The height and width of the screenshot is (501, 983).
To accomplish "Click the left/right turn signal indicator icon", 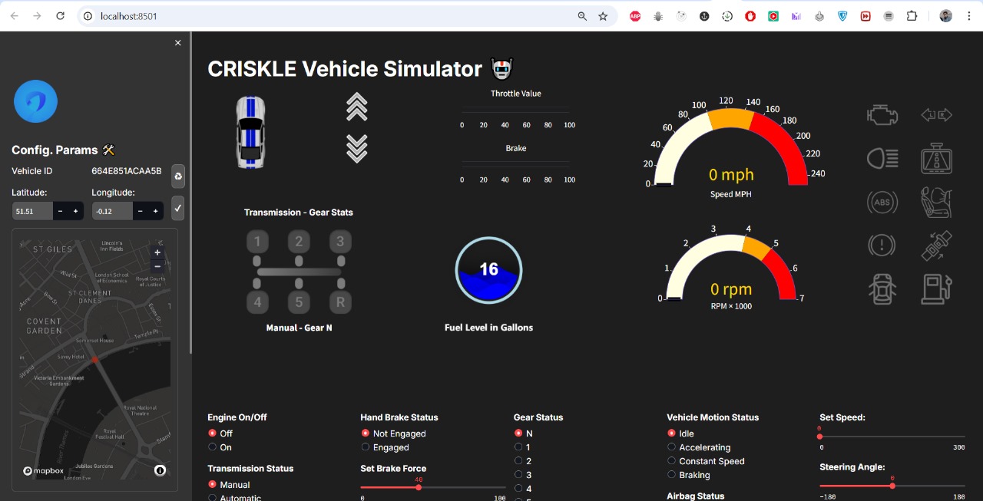I will click(936, 115).
